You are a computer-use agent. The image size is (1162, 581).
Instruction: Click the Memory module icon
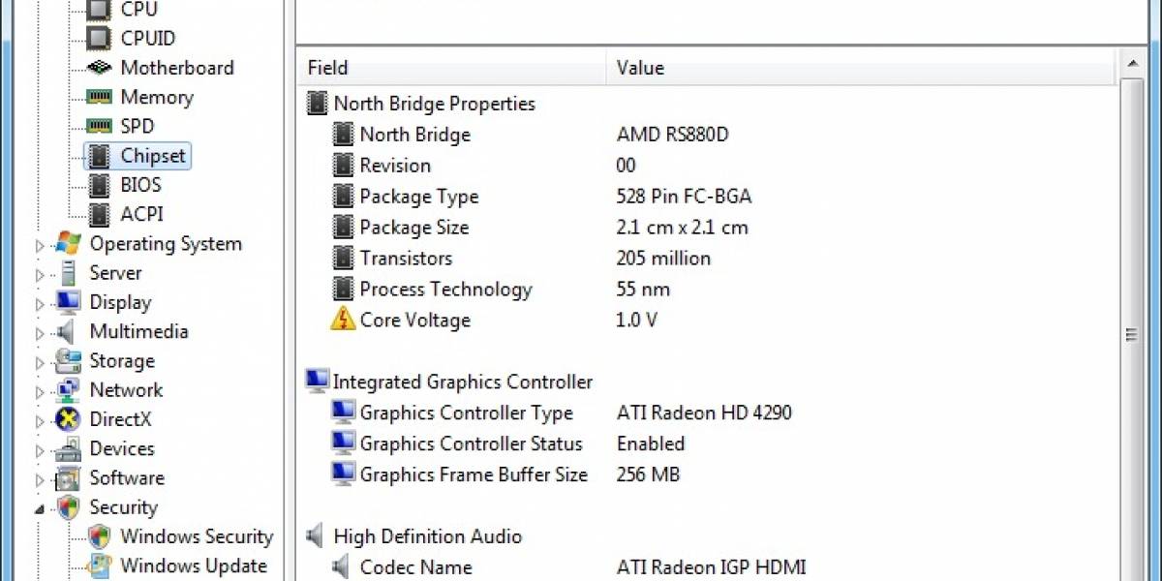tap(99, 97)
